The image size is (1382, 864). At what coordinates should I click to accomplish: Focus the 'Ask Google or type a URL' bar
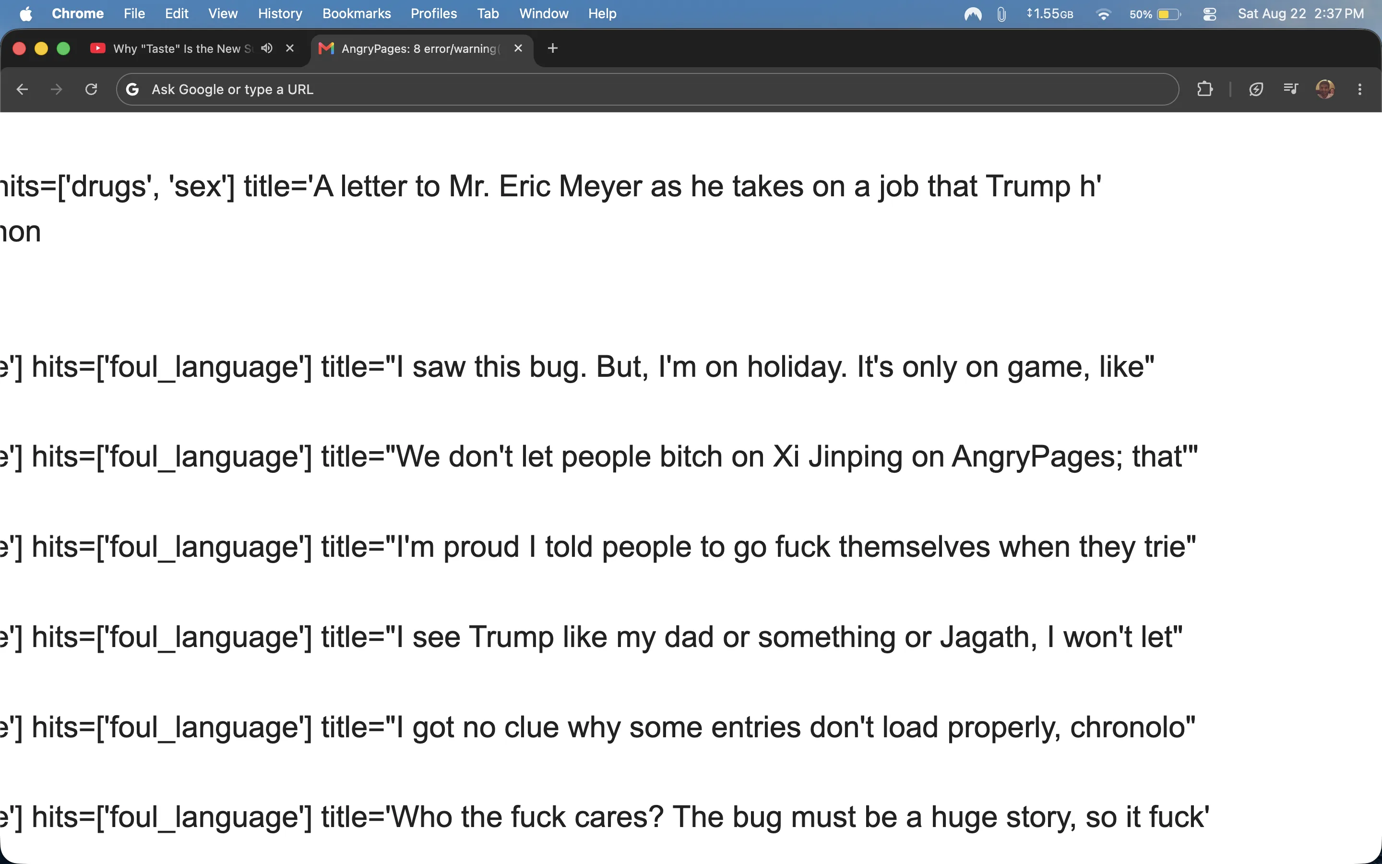click(x=648, y=89)
